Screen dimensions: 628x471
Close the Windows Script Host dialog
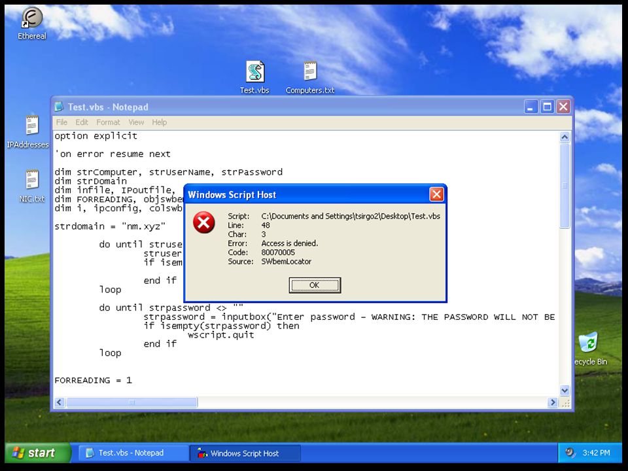(436, 195)
